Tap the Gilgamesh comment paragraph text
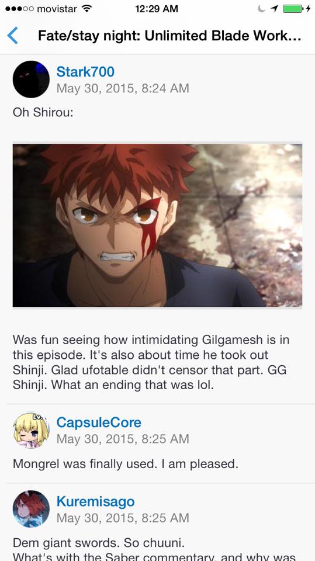This screenshot has width=315, height=561. 151,362
